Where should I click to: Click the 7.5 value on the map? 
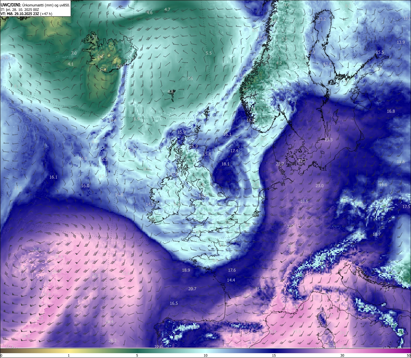pos(190,79)
